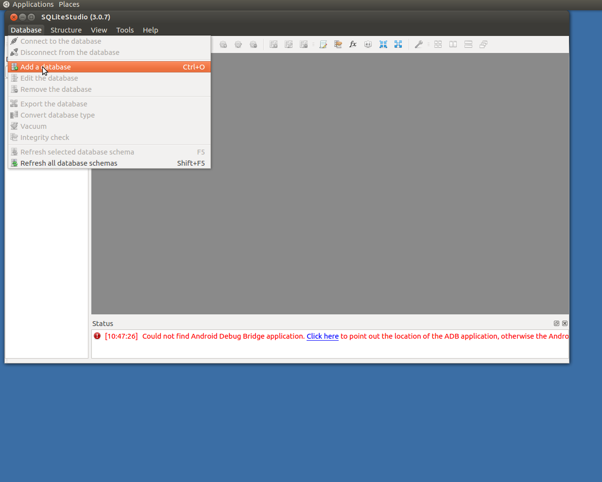Screen dimensions: 602x482
Task: Click Connect to the database entry
Action: 109,41
